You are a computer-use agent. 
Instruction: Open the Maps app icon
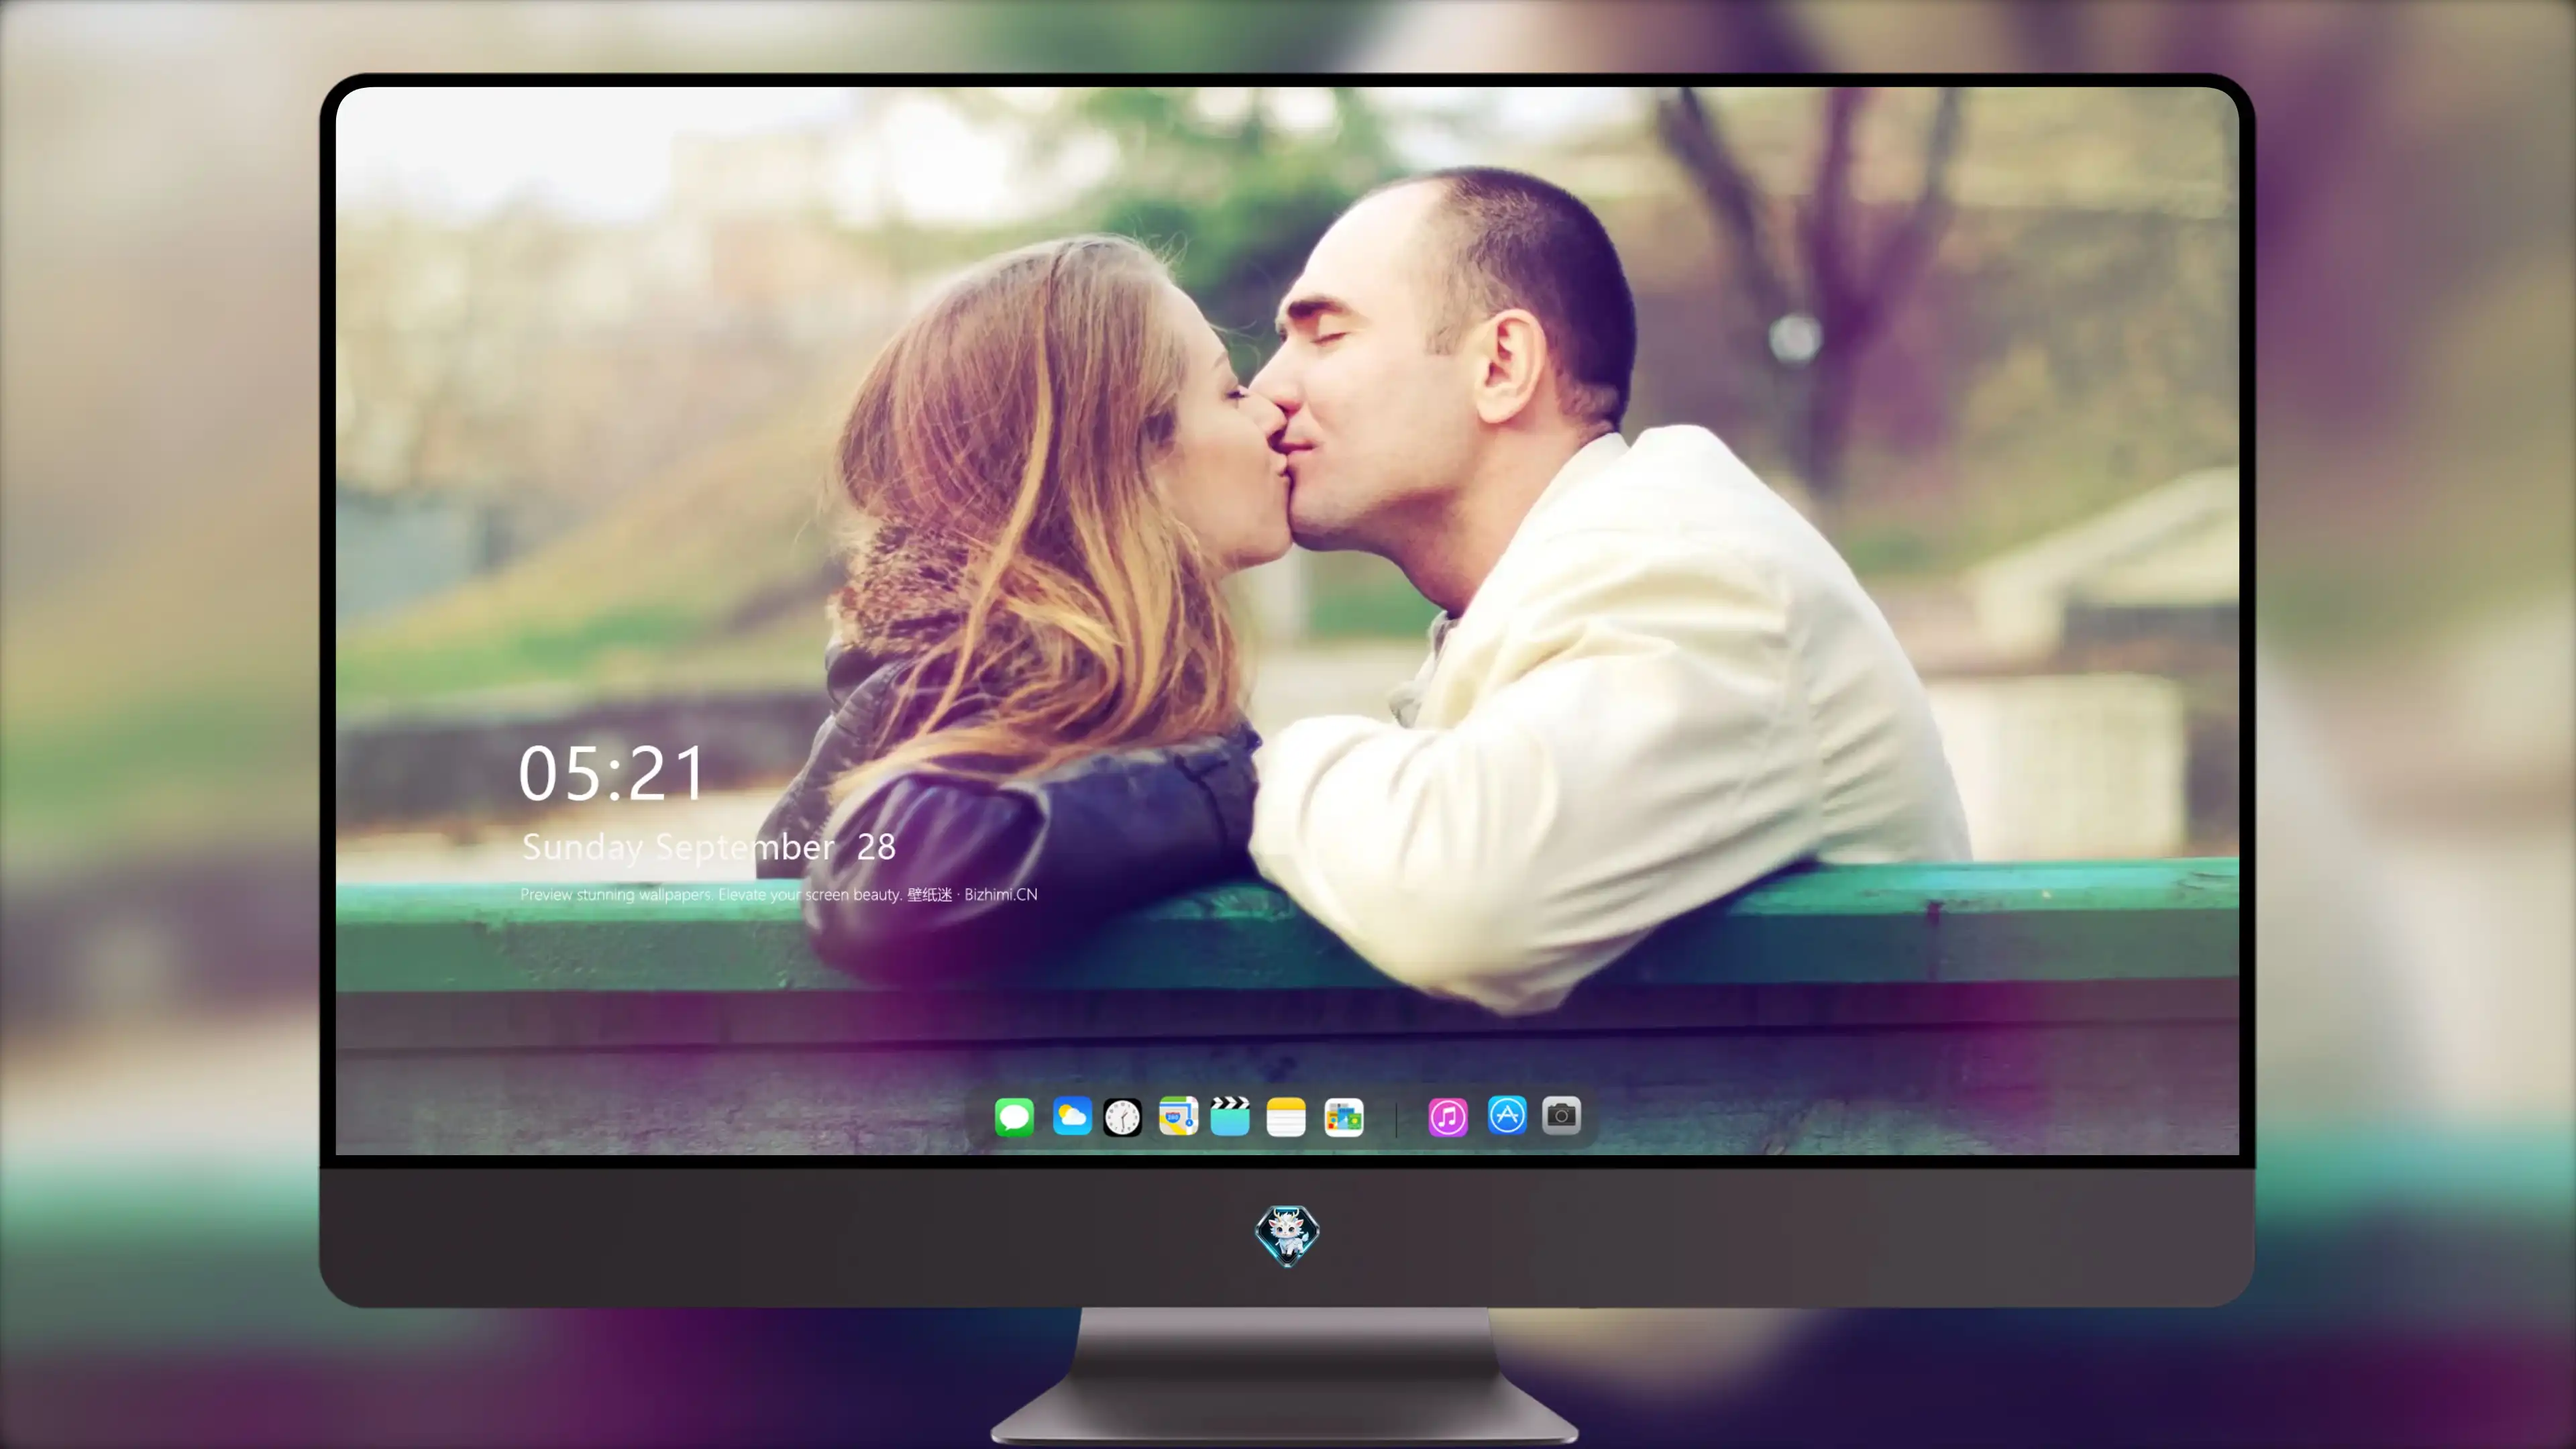(1178, 1116)
